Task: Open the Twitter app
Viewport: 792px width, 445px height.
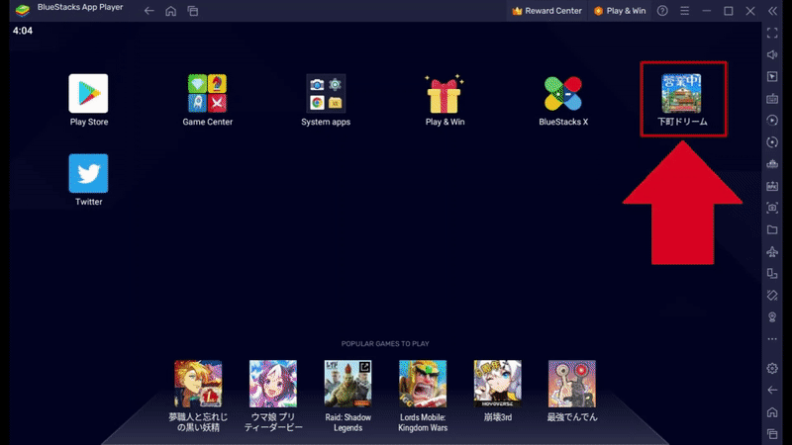Action: (88, 174)
